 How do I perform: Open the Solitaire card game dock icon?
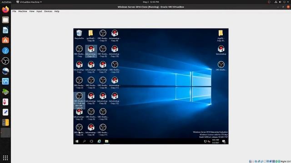5,102
